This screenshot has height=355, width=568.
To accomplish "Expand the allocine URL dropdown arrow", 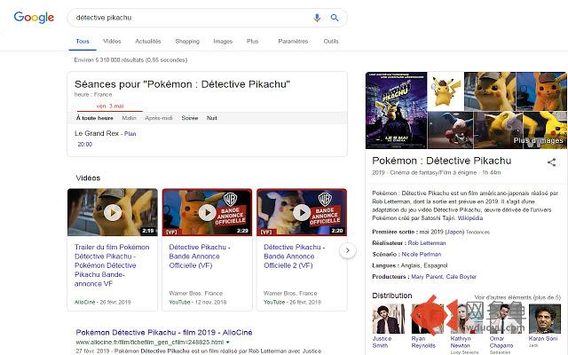I will coord(228,342).
